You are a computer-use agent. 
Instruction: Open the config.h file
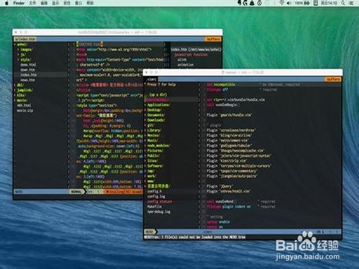tap(154, 191)
